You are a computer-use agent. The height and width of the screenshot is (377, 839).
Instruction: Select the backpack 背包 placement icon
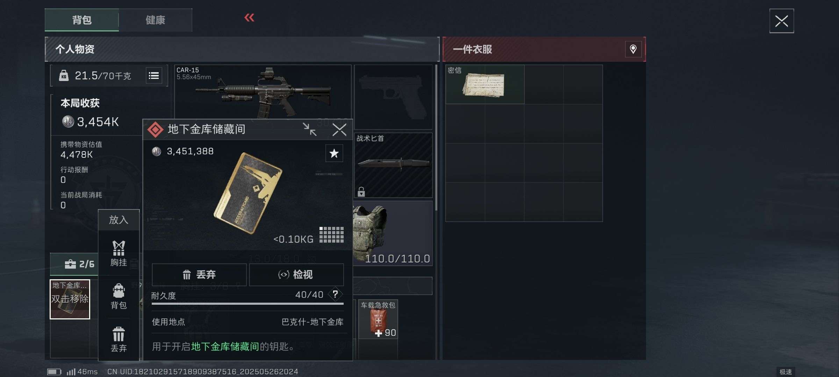tap(119, 297)
